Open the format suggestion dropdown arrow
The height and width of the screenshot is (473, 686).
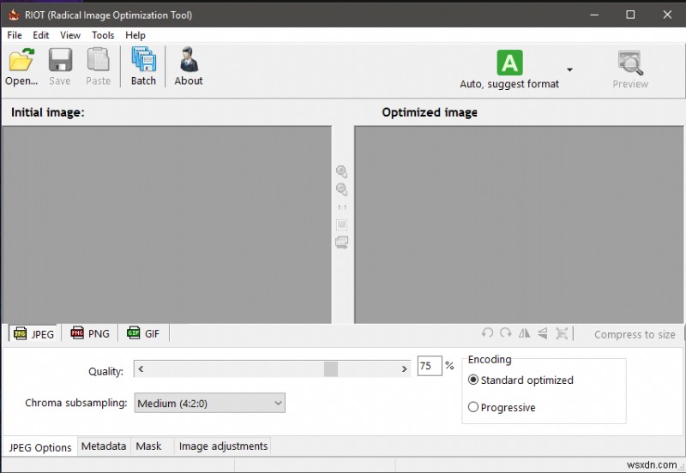[x=569, y=69]
